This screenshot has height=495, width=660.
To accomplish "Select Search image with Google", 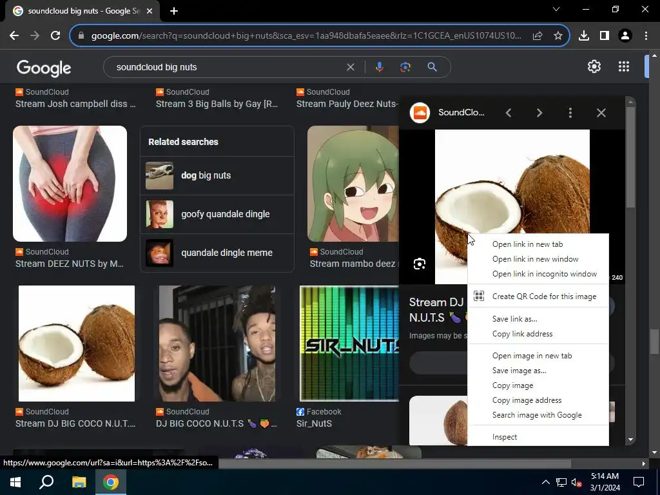I will tap(537, 414).
